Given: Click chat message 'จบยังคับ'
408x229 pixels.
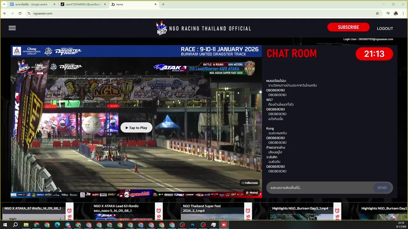Looking at the screenshot, I should pyautogui.click(x=274, y=162).
